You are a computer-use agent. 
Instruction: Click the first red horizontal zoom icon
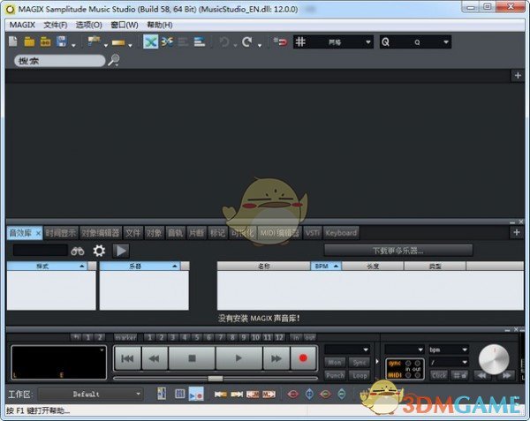point(293,394)
